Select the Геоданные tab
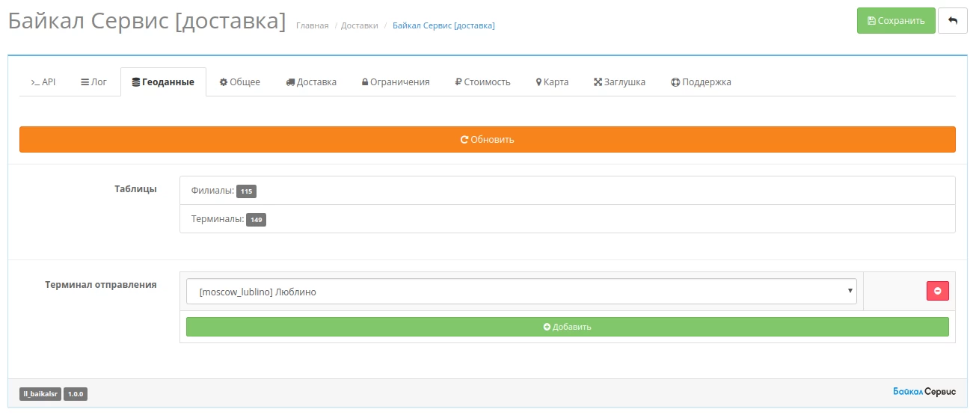This screenshot has width=973, height=415. pyautogui.click(x=163, y=82)
